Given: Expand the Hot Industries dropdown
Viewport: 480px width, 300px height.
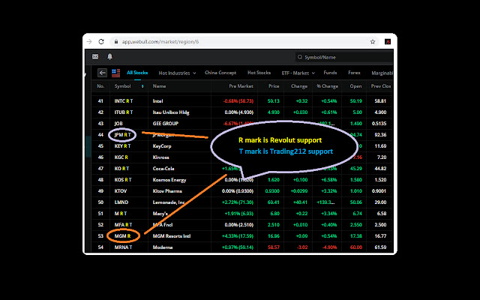Looking at the screenshot, I should coord(177,73).
